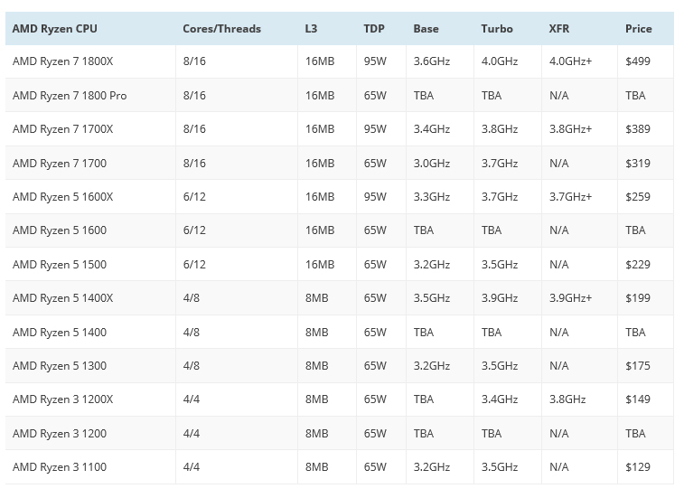684x498 pixels.
Task: Select the AMD Ryzen 3 1200X cell
Action: (x=63, y=399)
